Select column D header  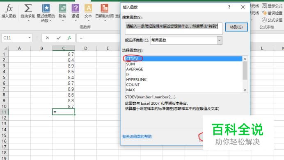pos(86,48)
